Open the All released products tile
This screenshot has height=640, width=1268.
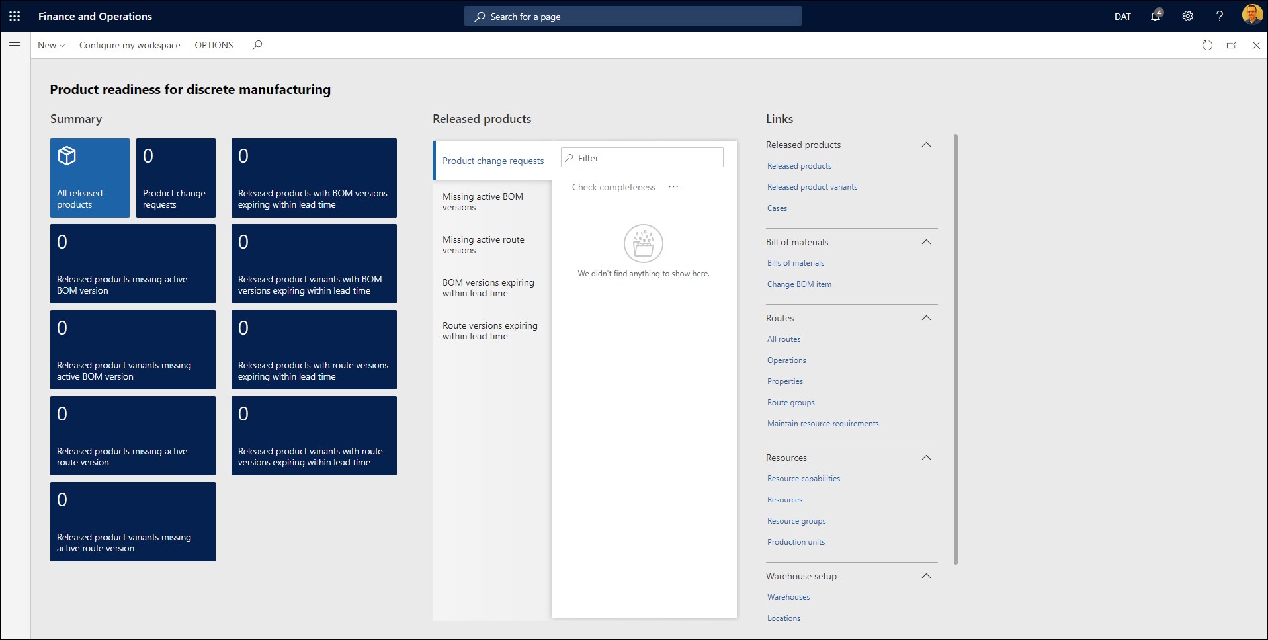point(90,178)
